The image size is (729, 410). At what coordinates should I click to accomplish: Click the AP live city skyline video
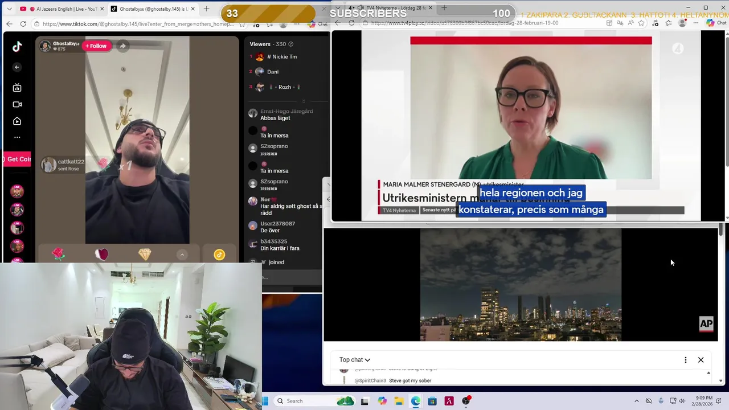point(521,285)
